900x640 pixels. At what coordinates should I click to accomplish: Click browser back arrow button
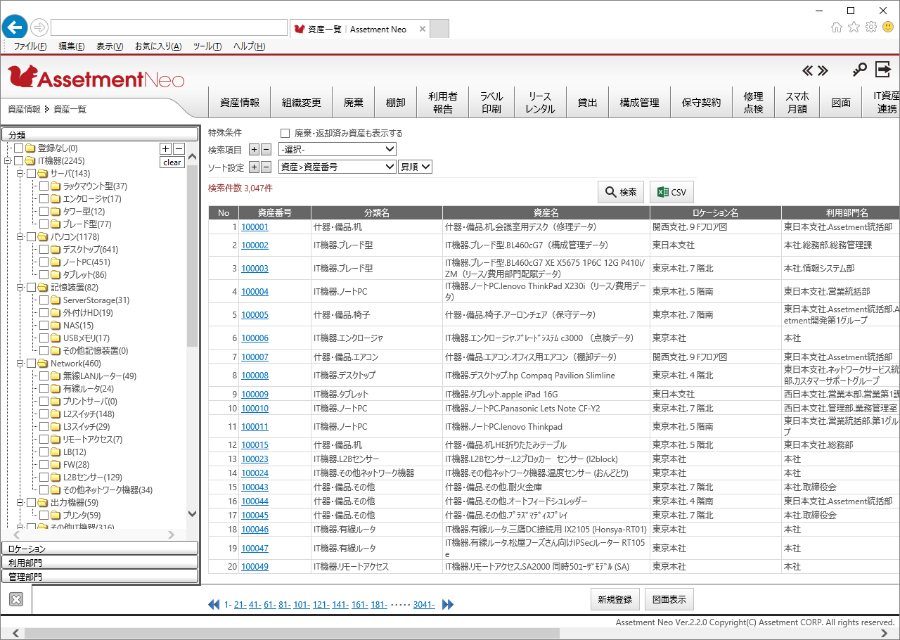click(x=15, y=27)
